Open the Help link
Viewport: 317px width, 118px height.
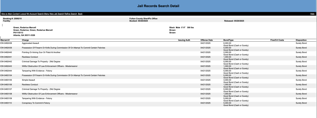click(312, 14)
